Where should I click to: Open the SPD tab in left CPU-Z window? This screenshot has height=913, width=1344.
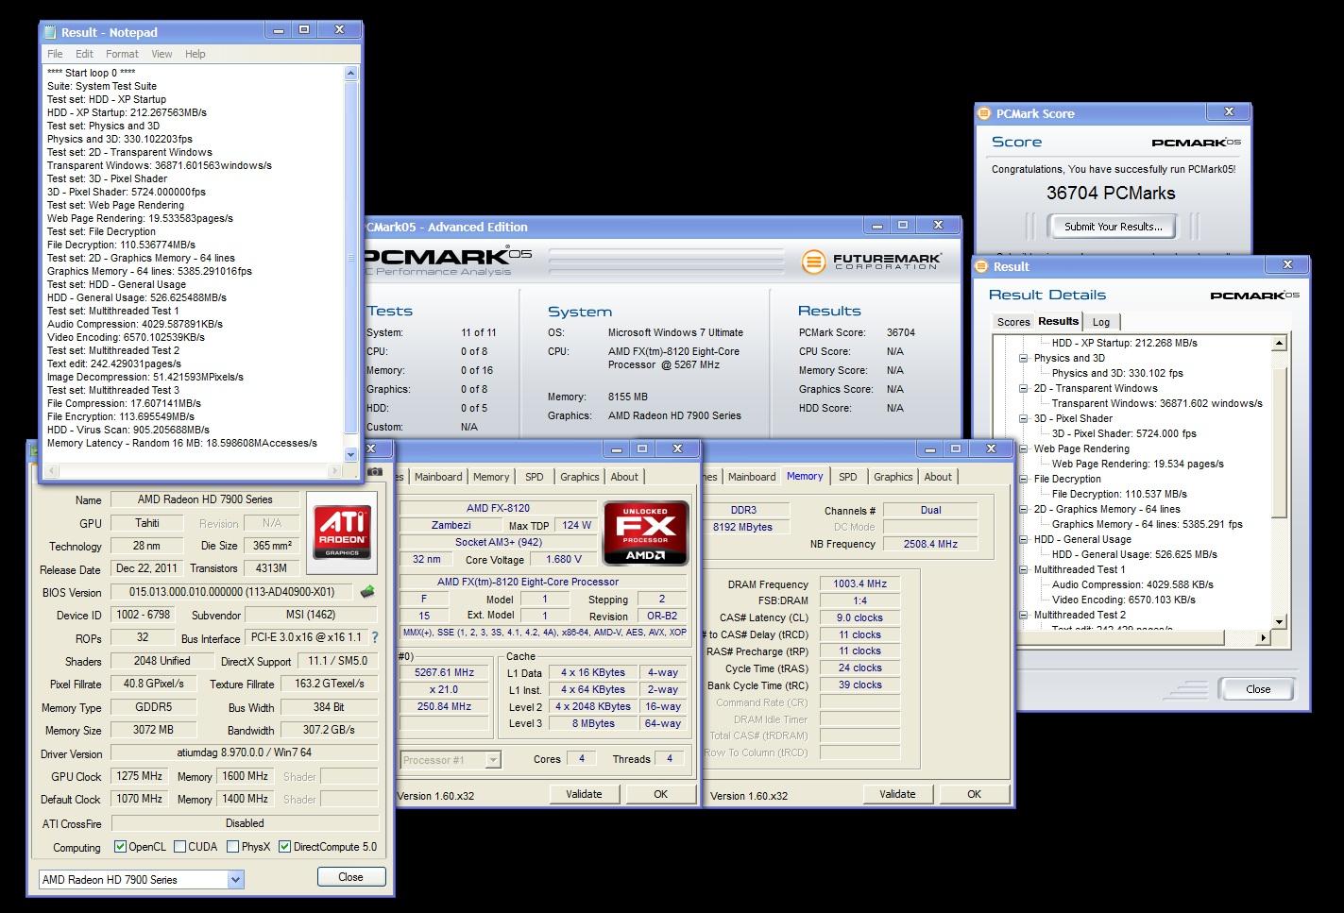pos(535,477)
